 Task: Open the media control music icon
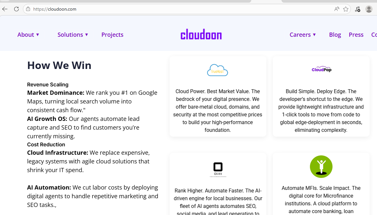pos(358,9)
